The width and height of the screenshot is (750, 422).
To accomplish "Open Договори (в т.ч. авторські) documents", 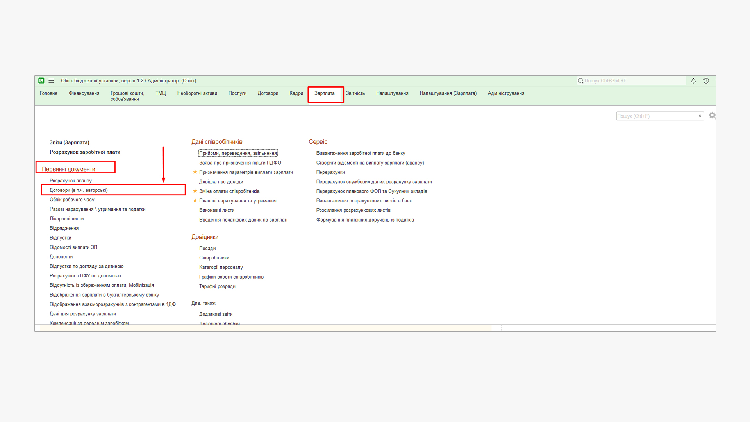I will tap(79, 190).
